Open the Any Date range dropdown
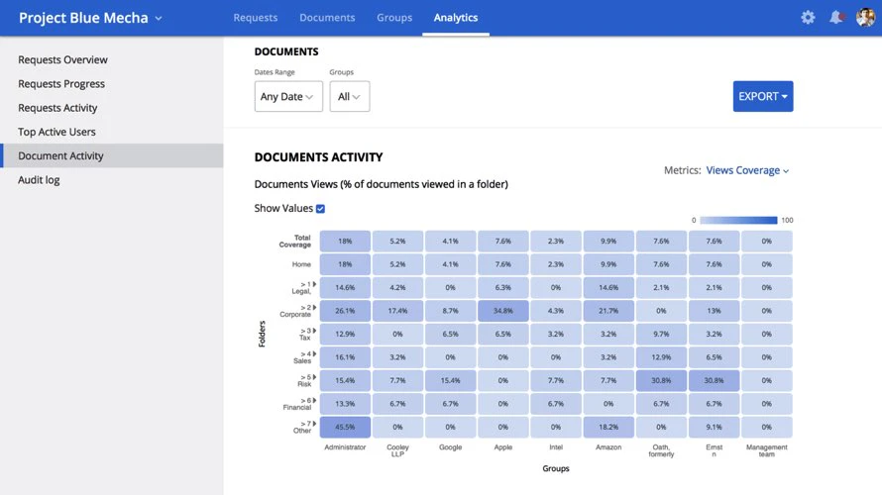 pyautogui.click(x=288, y=97)
